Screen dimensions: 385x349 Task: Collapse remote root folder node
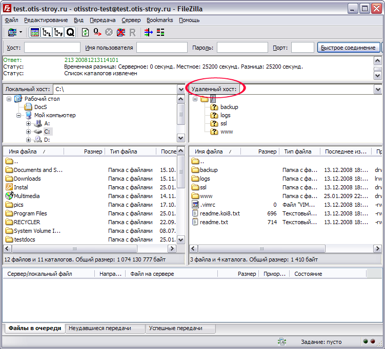[x=195, y=99]
